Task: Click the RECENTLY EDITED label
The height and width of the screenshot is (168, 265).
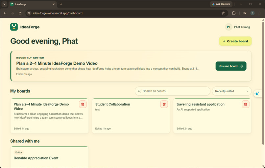Action: tap(30, 58)
